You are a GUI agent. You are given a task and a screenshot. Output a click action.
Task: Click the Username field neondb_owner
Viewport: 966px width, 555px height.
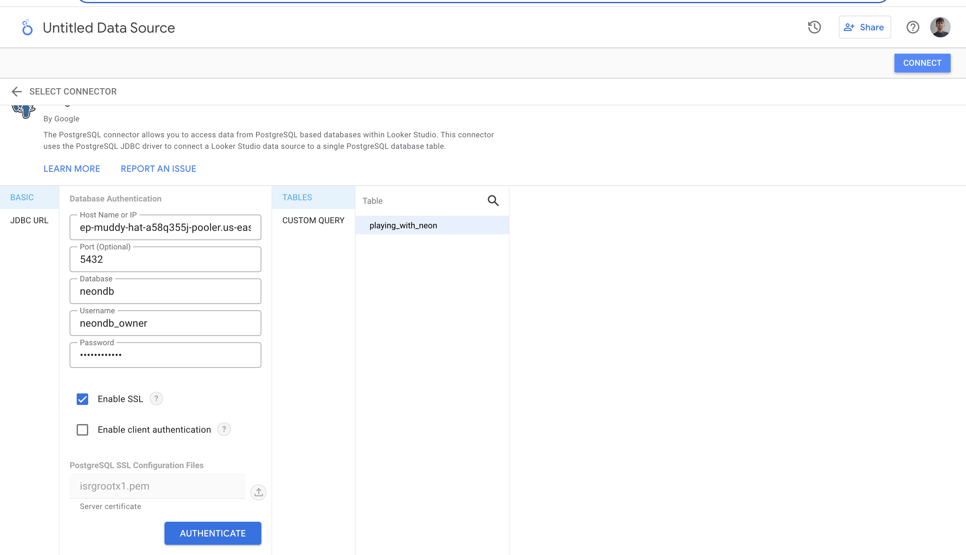coord(165,323)
